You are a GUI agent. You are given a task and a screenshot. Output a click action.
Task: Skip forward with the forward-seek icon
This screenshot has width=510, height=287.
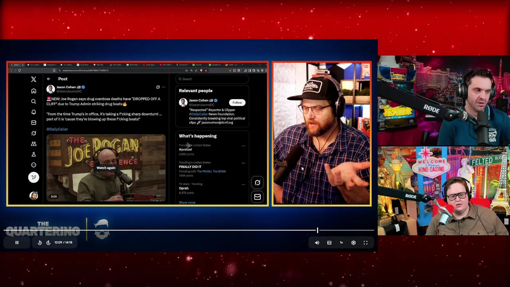click(48, 242)
